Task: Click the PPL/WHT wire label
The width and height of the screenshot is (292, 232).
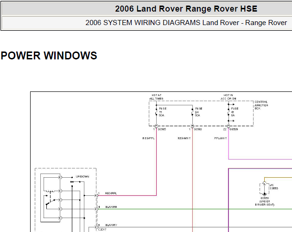Action: (x=221, y=138)
